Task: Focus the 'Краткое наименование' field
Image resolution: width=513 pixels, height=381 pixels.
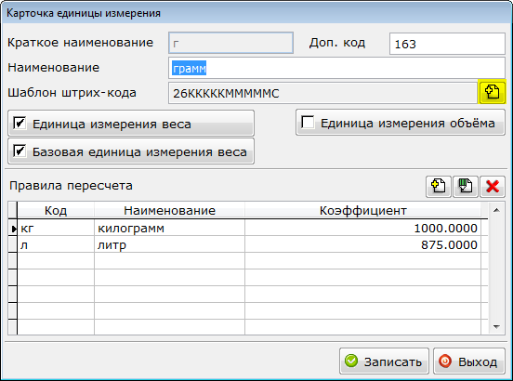Action: point(230,43)
